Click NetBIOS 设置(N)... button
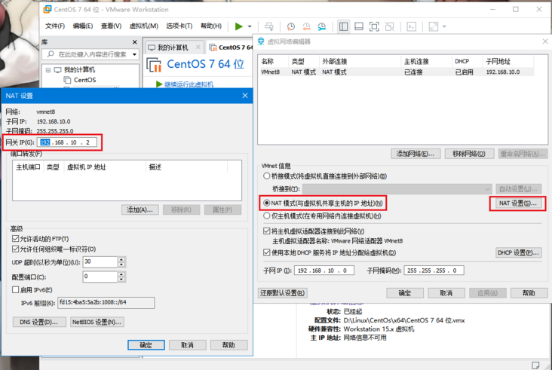Viewport: 552px width, 370px height. [97, 323]
